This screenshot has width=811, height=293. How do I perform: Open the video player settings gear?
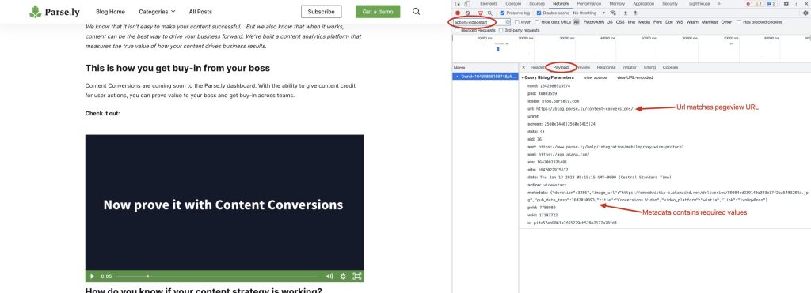point(343,276)
